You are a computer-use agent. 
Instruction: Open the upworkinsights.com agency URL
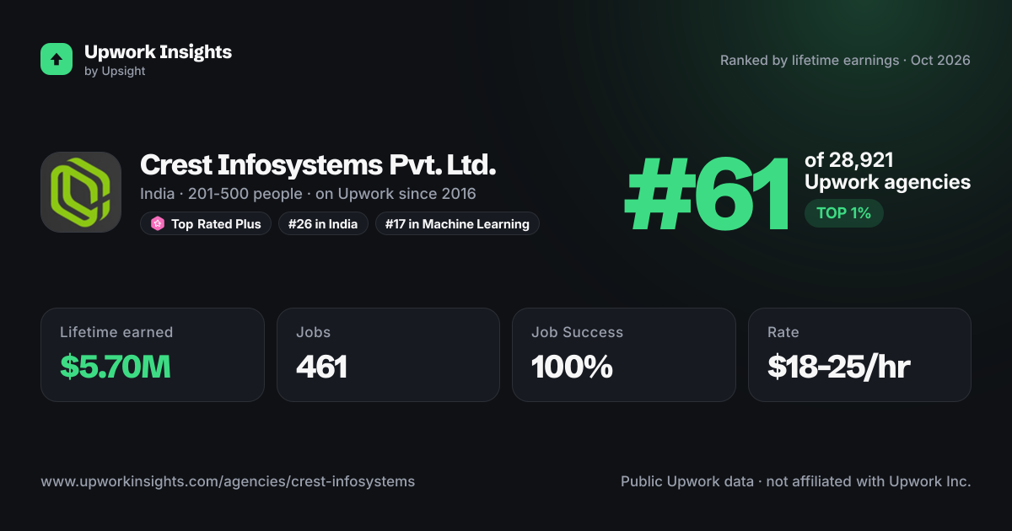pyautogui.click(x=228, y=482)
